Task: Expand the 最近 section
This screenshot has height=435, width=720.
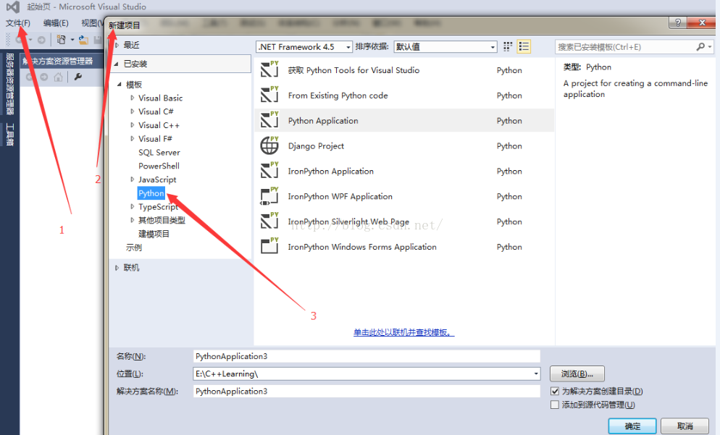Action: tap(117, 45)
